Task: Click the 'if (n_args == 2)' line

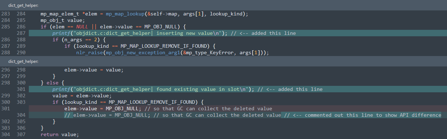Action: point(79,40)
